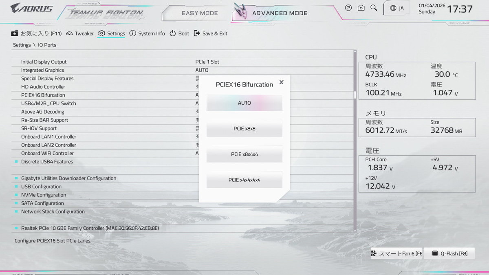Open search with magnifying glass icon
This screenshot has width=489, height=275.
tap(374, 8)
